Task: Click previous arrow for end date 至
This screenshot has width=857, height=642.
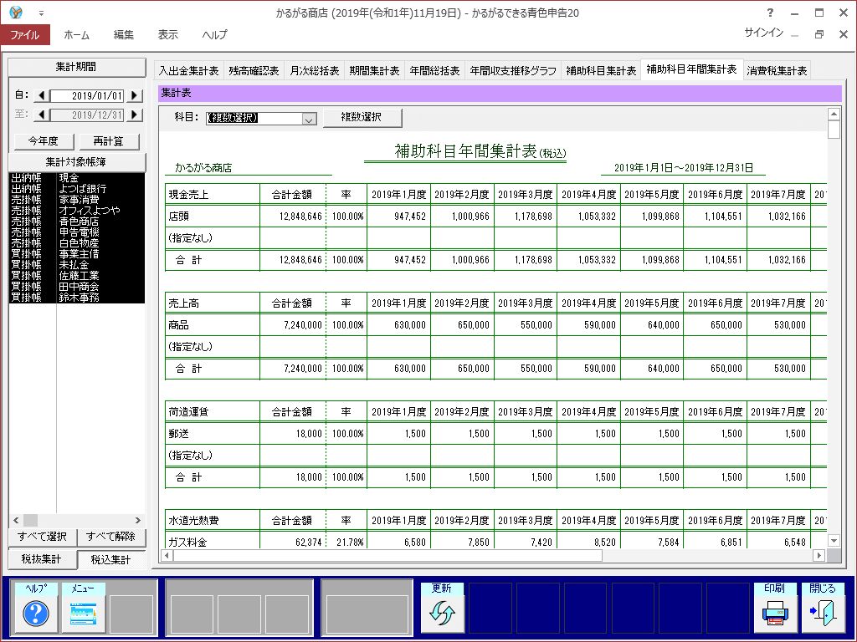Action: coord(42,115)
